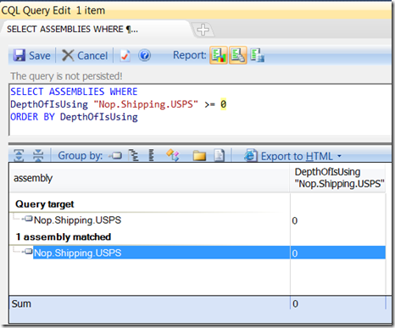Cancel the query edit

coord(85,55)
